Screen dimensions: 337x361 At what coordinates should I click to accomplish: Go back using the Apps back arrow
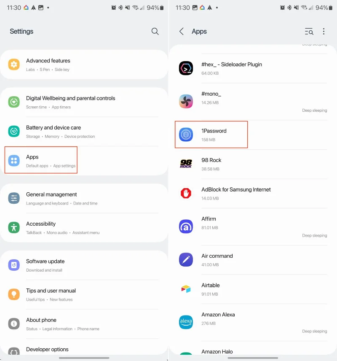tap(182, 32)
